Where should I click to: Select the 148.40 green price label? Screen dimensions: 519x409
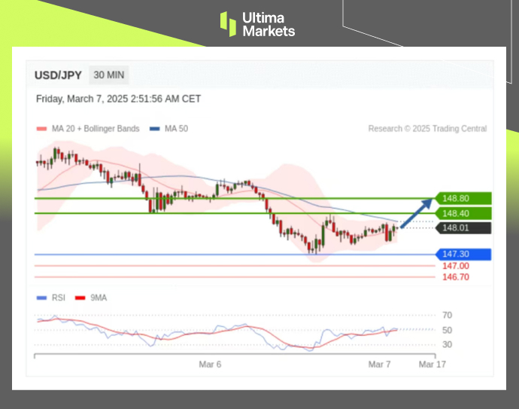[x=464, y=213]
